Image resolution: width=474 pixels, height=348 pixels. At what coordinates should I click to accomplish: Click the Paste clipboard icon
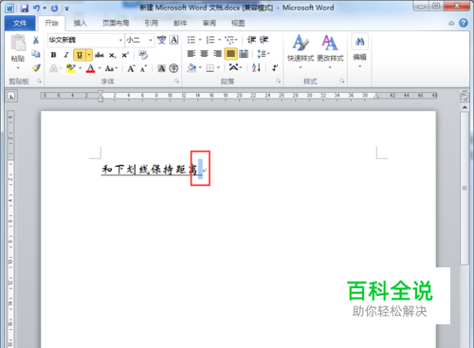pos(18,43)
